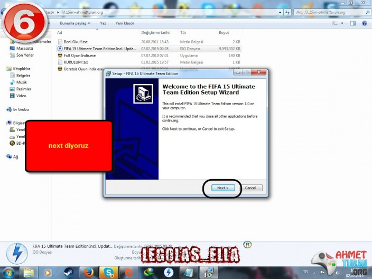Open File Explorer from the taskbar
This screenshot has height=279, width=372.
(x=29, y=273)
